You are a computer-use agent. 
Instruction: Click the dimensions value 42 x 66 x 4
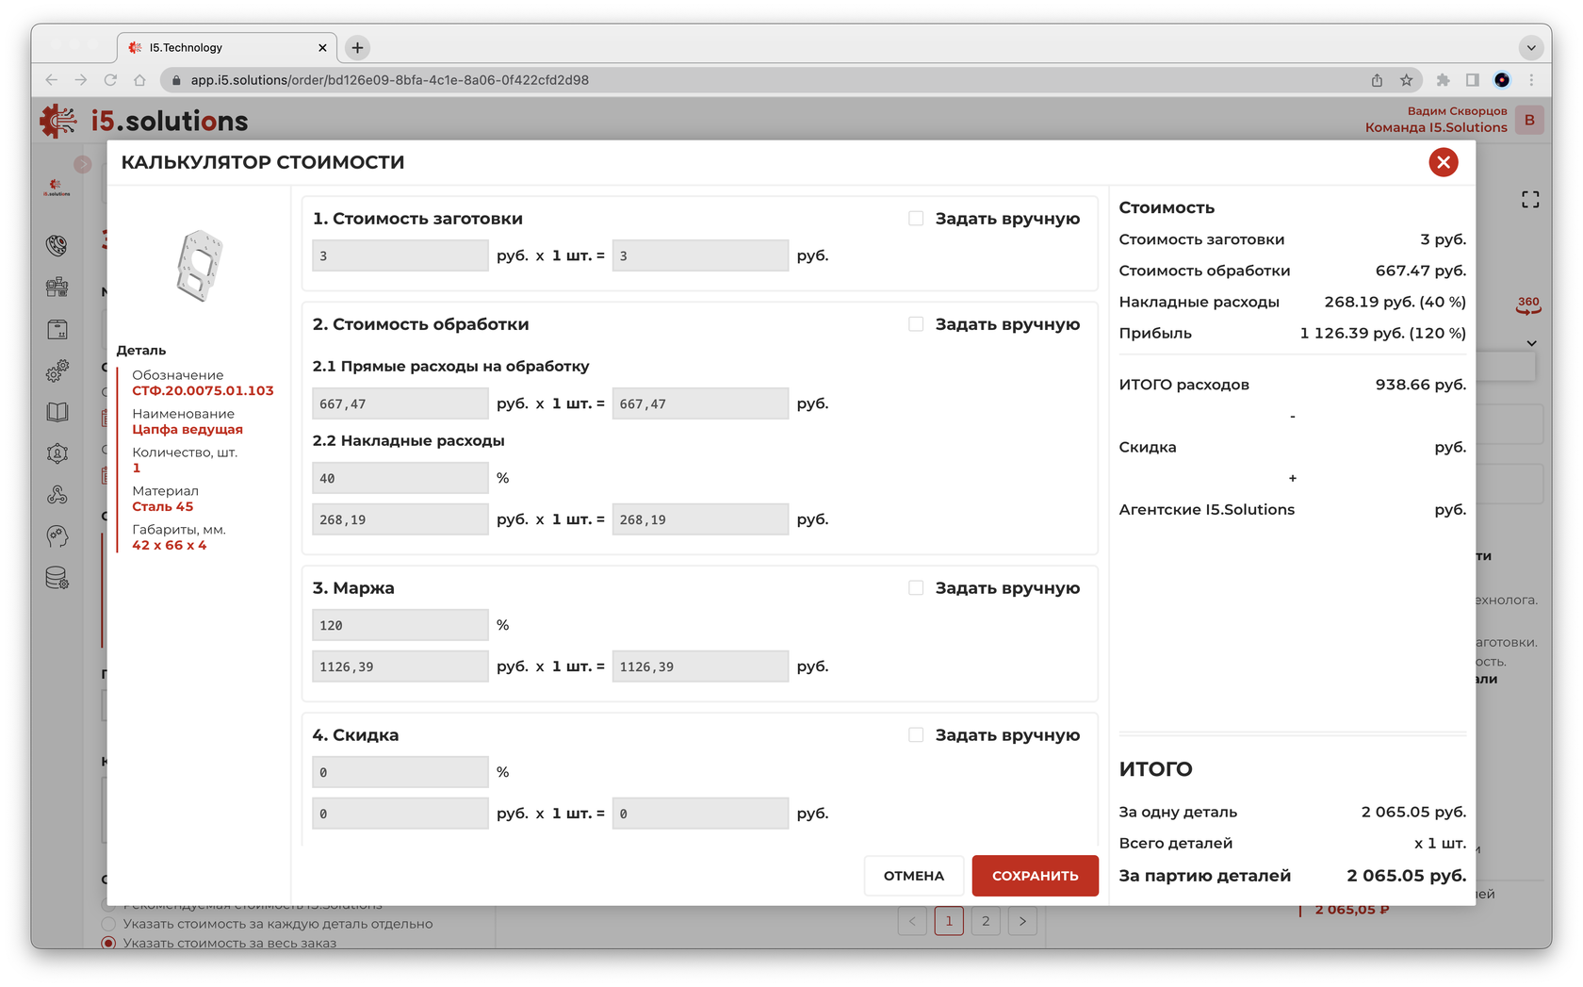[169, 545]
